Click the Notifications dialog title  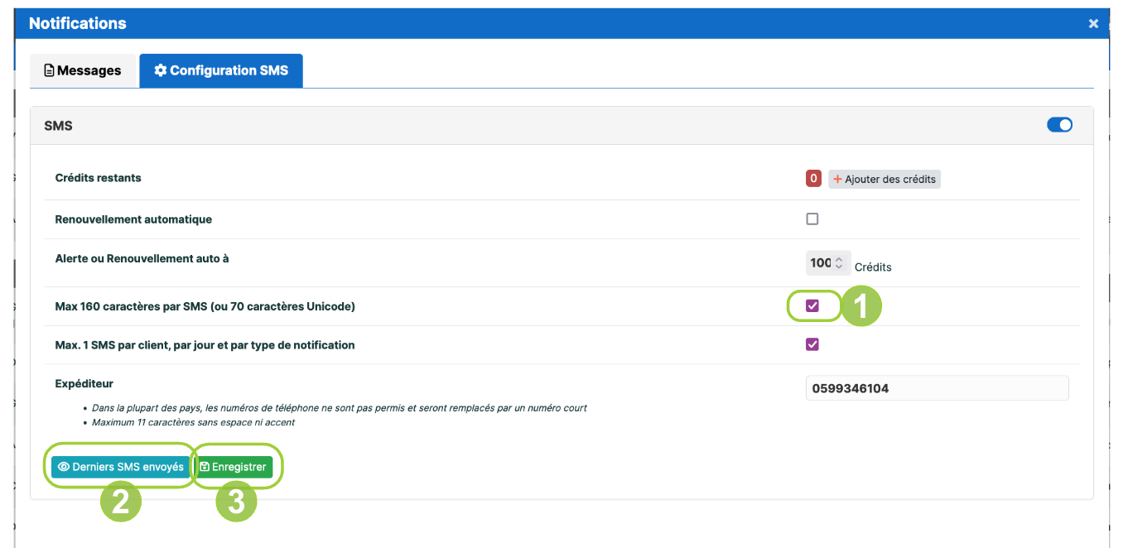pyautogui.click(x=78, y=23)
